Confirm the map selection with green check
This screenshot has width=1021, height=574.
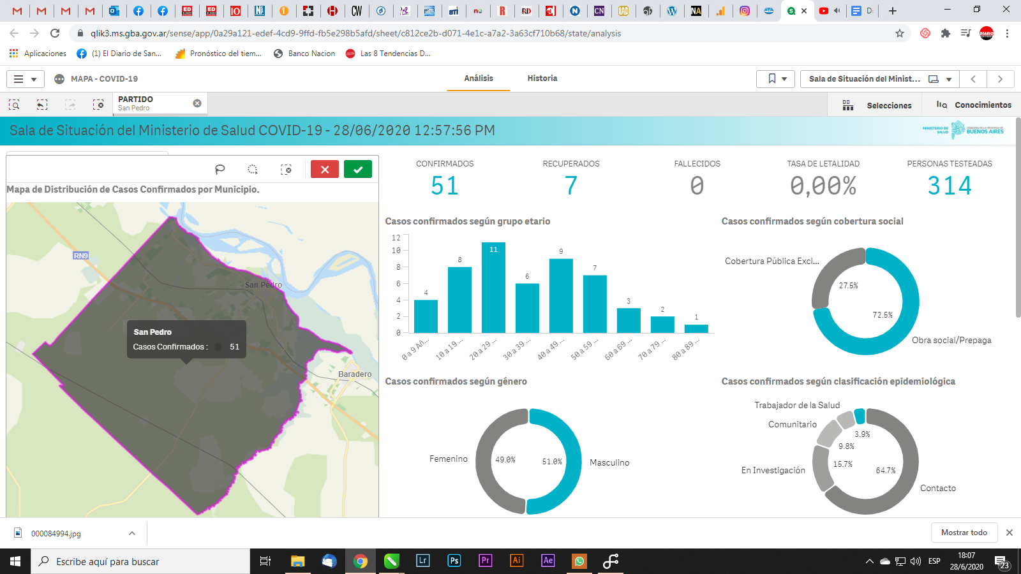tap(357, 169)
